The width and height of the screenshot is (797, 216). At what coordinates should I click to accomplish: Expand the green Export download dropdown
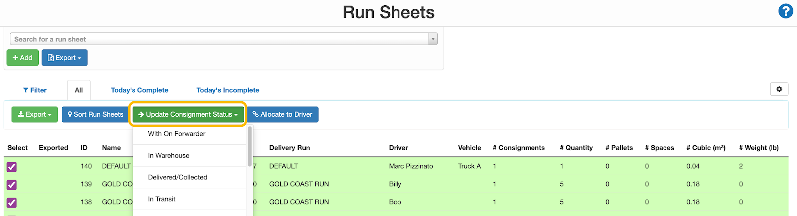tap(34, 114)
